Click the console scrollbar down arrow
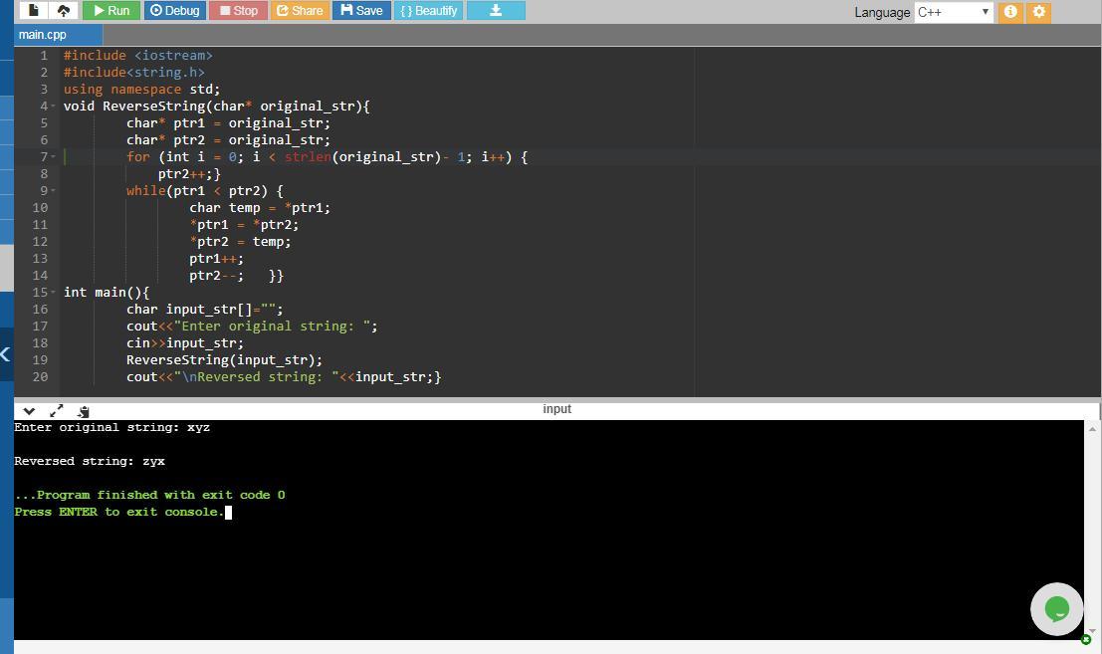This screenshot has height=654, width=1102. (1092, 630)
